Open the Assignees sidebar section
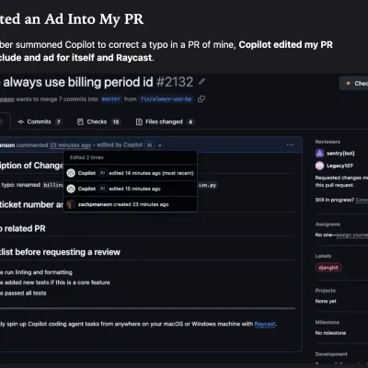This screenshot has width=368, height=368. [x=328, y=224]
